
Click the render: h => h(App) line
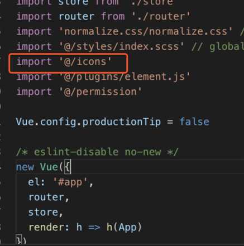coord(85,228)
